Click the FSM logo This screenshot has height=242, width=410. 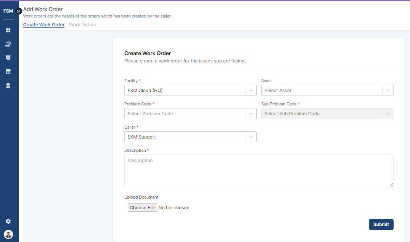coord(8,11)
